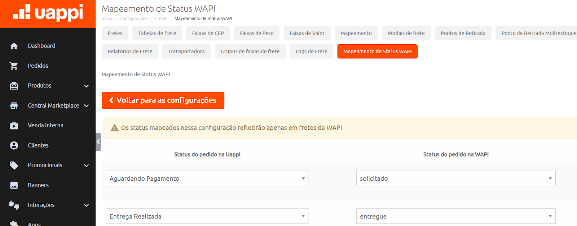Screen dimensions: 577x226
Task: Collapse the sidebar with the arrow handle
Action: point(98,142)
